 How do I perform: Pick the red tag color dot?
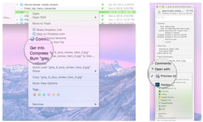35,95
